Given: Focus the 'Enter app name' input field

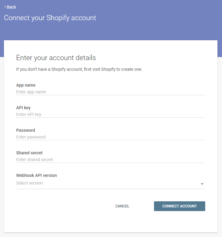Looking at the screenshot, I should point(110,92).
